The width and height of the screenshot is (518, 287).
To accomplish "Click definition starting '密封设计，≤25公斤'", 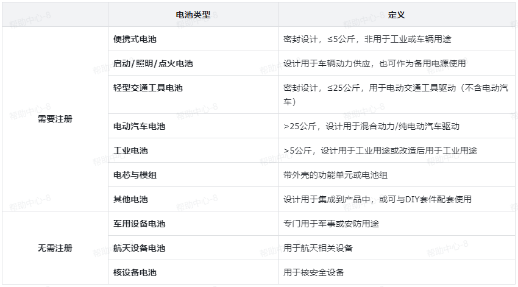I will [396, 95].
